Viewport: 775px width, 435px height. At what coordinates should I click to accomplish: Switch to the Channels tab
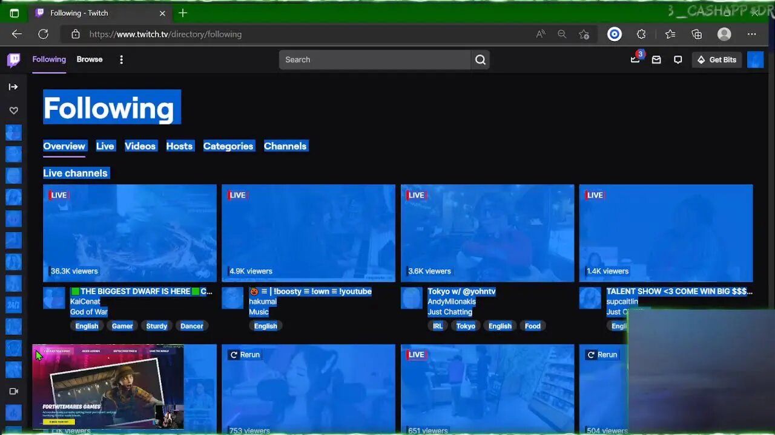(x=285, y=146)
